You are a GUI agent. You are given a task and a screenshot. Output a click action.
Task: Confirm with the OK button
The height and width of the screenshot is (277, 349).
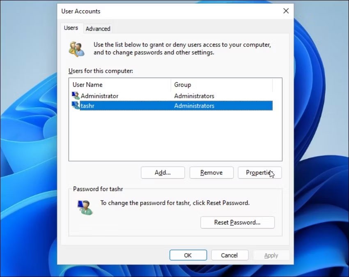coord(188,255)
